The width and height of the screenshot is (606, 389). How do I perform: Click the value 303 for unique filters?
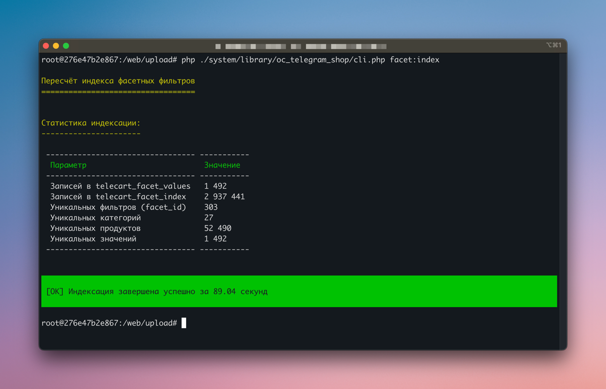click(211, 207)
